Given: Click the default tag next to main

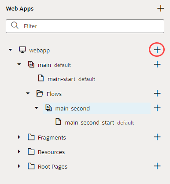Looking at the screenshot, I should coord(63,65).
